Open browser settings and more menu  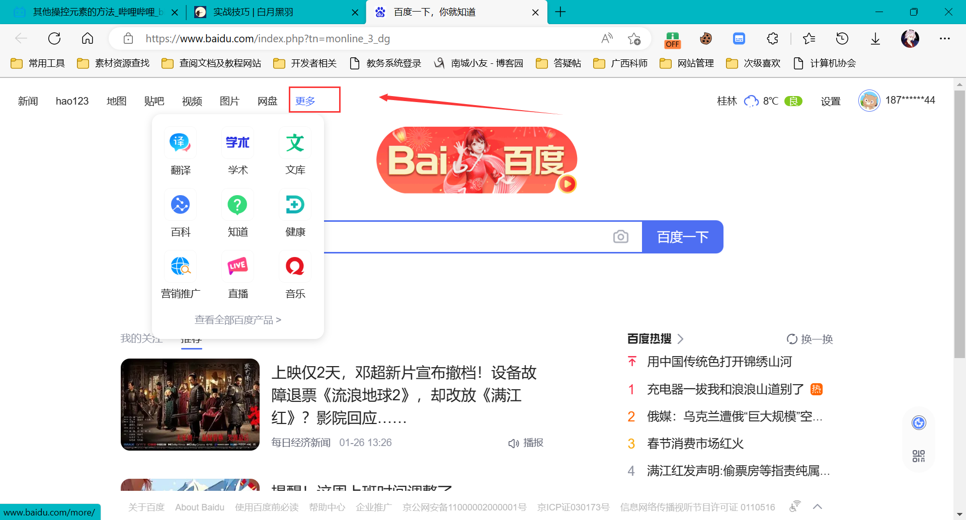click(x=945, y=38)
